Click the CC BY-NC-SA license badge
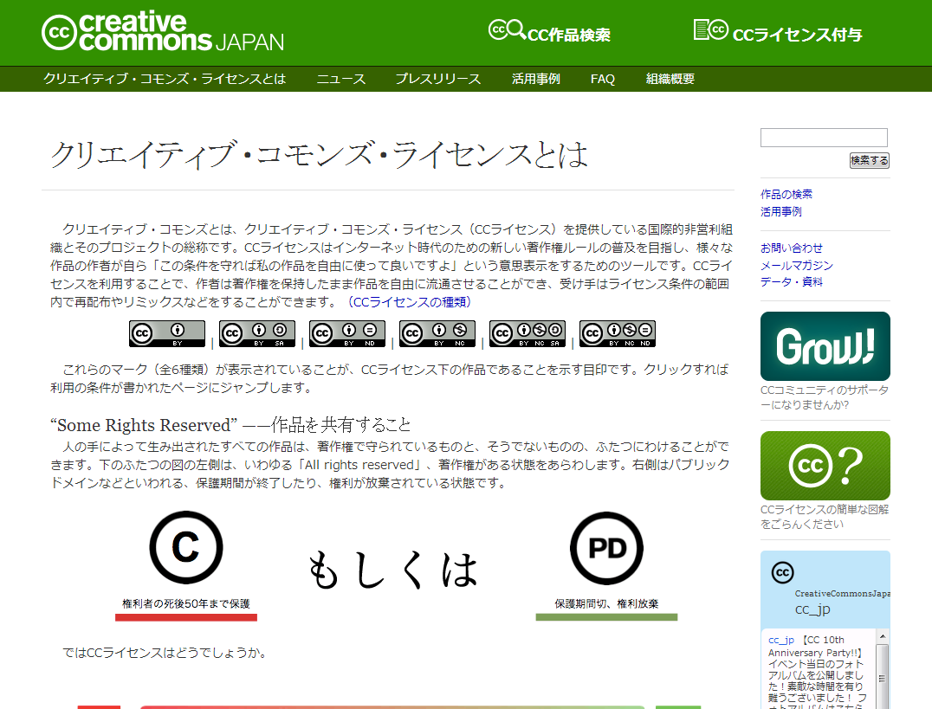 pyautogui.click(x=527, y=333)
